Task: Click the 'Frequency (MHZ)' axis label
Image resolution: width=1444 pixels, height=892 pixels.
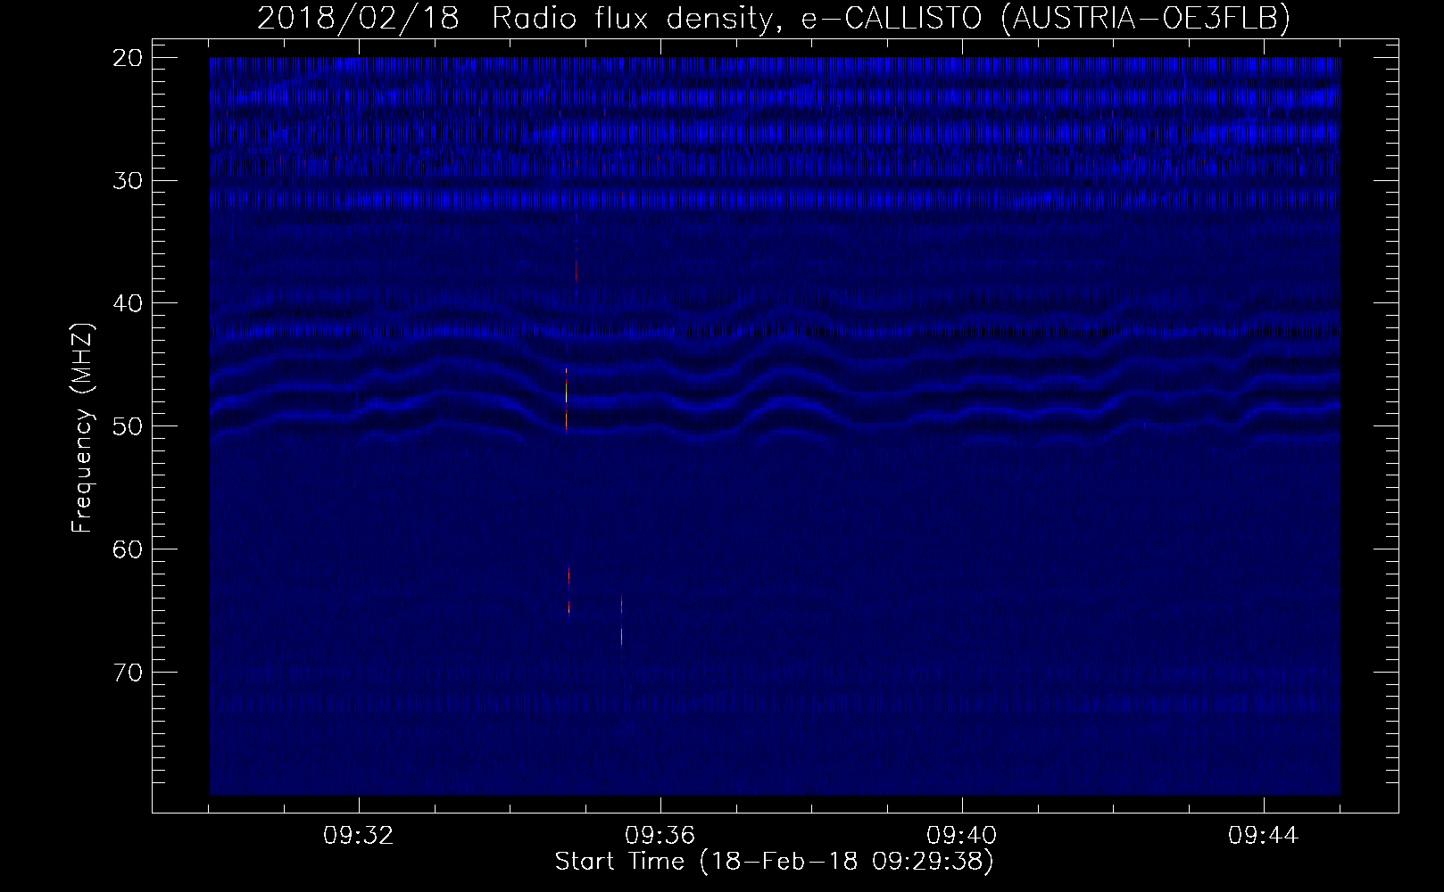Action: (82, 428)
